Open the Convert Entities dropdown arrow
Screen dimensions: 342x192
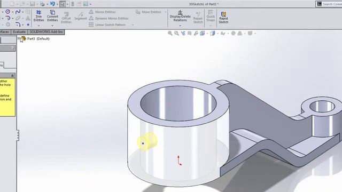click(x=52, y=26)
